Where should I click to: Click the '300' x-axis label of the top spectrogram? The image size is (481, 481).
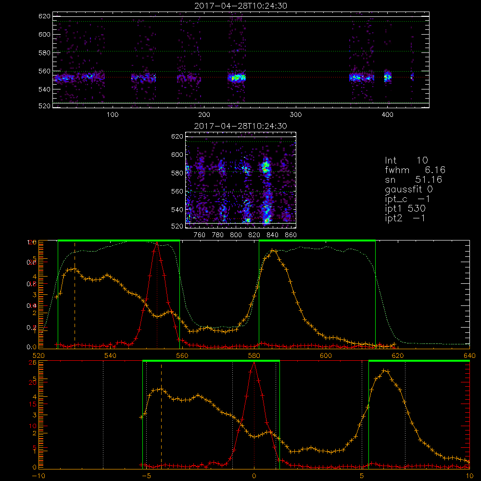point(296,115)
